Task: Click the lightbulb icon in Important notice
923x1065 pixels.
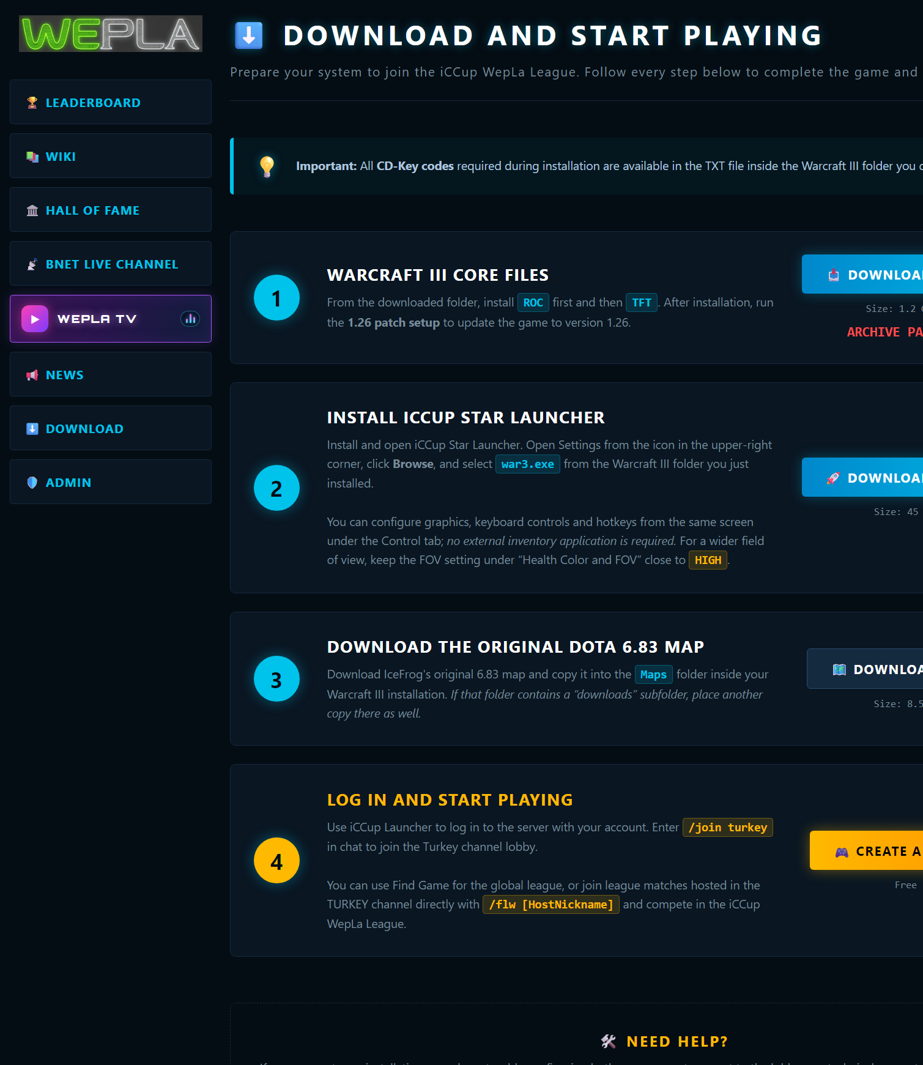Action: click(x=267, y=166)
